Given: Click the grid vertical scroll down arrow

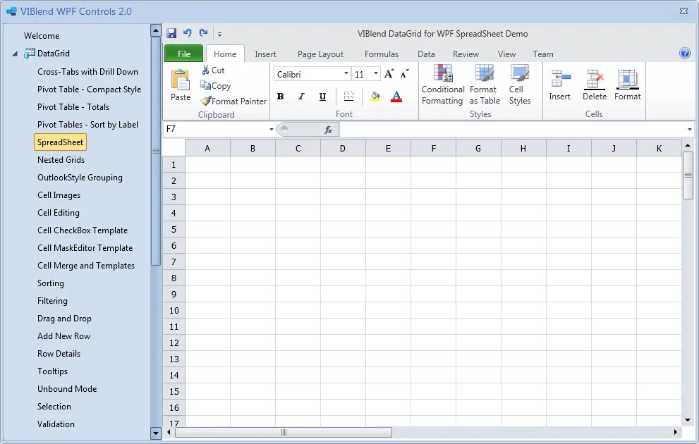Looking at the screenshot, I should pos(688,420).
